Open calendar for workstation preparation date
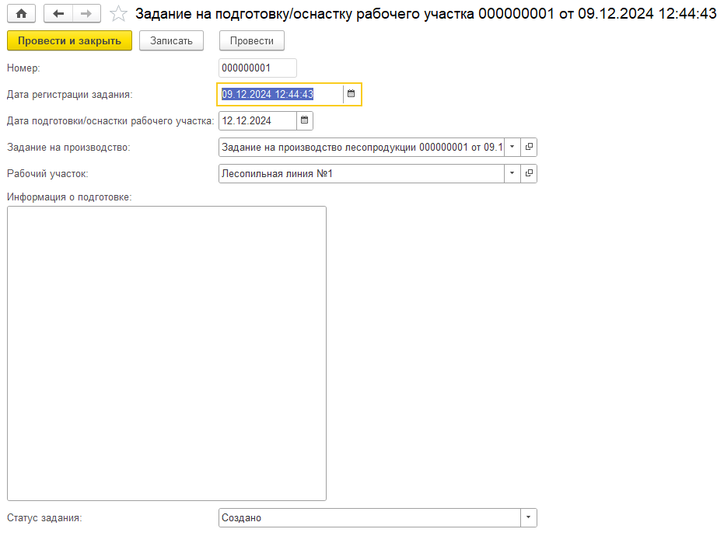This screenshot has height=536, width=724. click(304, 120)
